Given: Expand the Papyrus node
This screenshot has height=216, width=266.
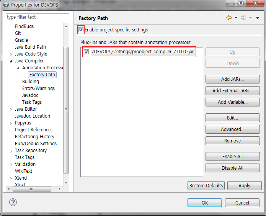Looking at the screenshot, I should pos(11,123).
